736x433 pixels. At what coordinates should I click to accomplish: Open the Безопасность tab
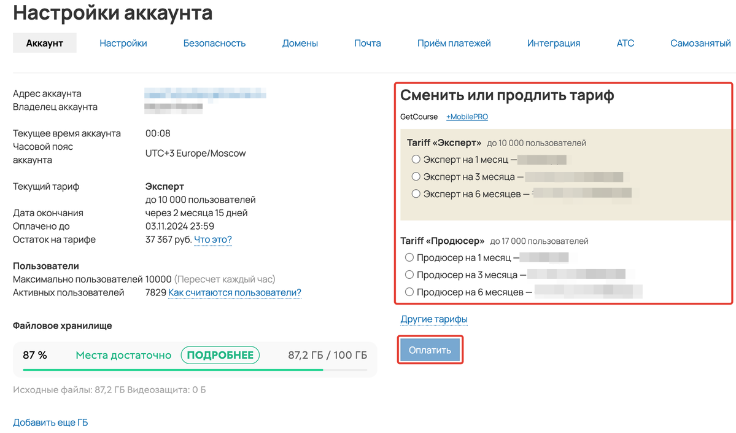[x=214, y=42]
